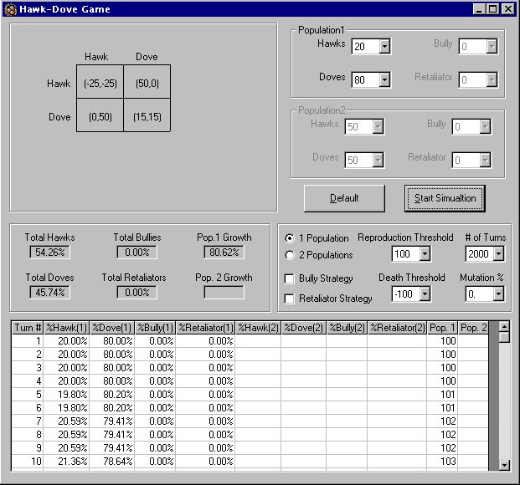
Task: Open Population1 Hawks dropdown
Action: [384, 46]
